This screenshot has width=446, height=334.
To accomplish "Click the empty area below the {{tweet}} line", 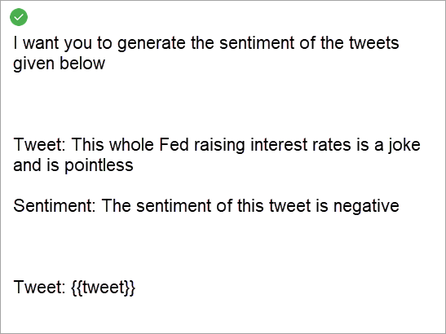I will coord(223,315).
